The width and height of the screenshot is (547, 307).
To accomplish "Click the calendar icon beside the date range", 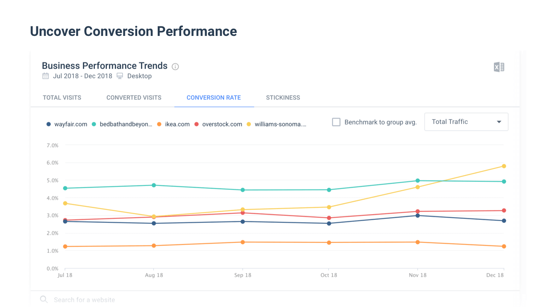I will (x=45, y=76).
